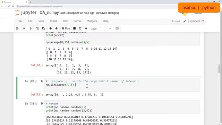The image size is (222, 125).
Task: Open a new browser tab
Action: [31, 2]
